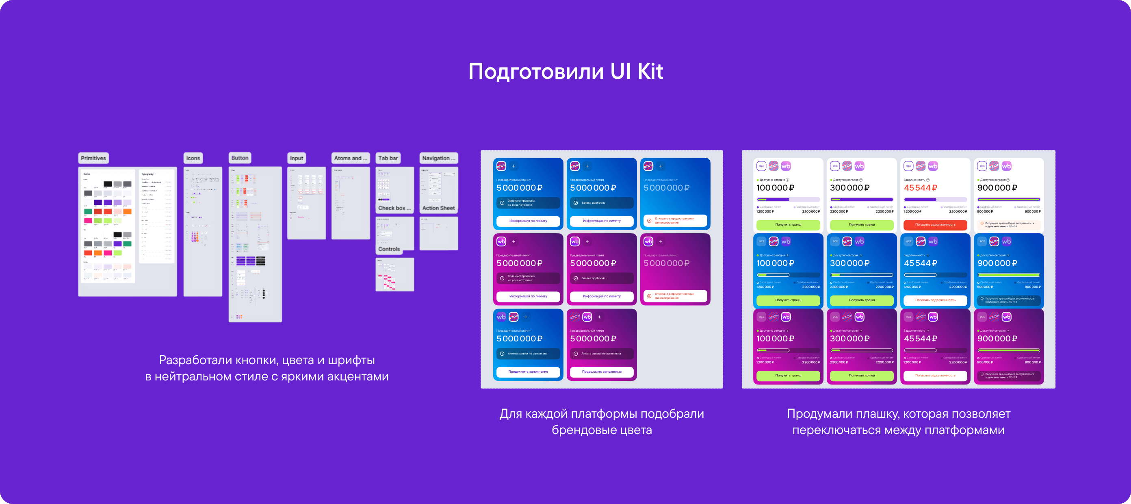Tap WB icon on blue 45 544 ₽ card
This screenshot has height=504, width=1131.
933,241
